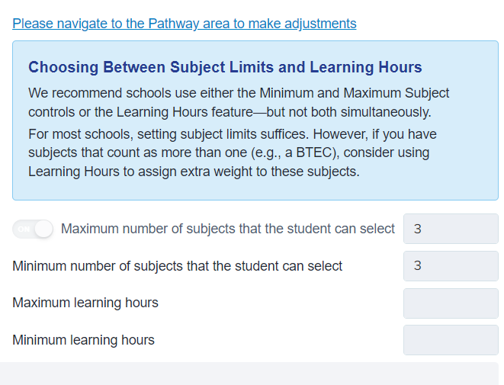The width and height of the screenshot is (504, 385).
Task: Open the Pathway area navigation link
Action: 184,24
